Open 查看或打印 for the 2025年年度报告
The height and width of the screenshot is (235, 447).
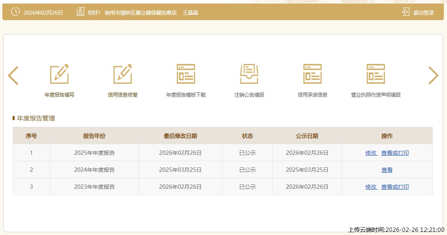395,153
